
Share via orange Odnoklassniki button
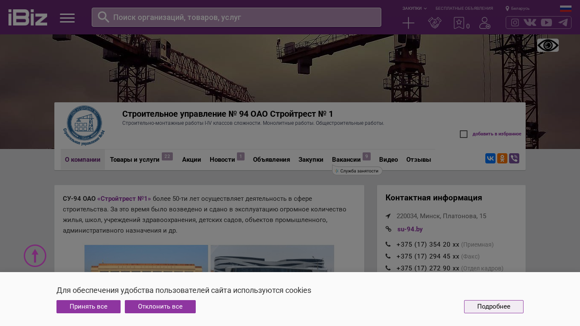click(502, 158)
